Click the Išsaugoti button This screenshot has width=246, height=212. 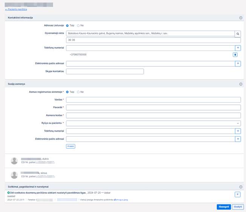click(x=223, y=207)
